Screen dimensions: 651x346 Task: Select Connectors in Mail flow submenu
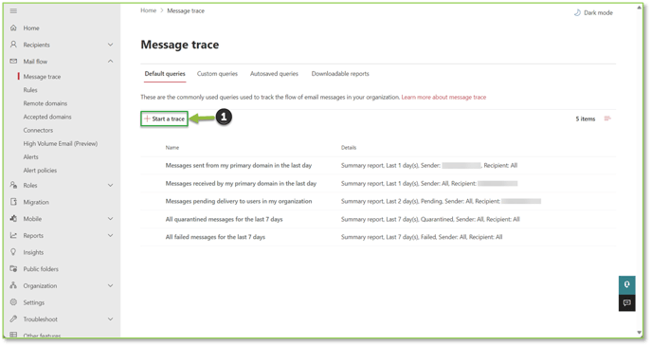38,130
